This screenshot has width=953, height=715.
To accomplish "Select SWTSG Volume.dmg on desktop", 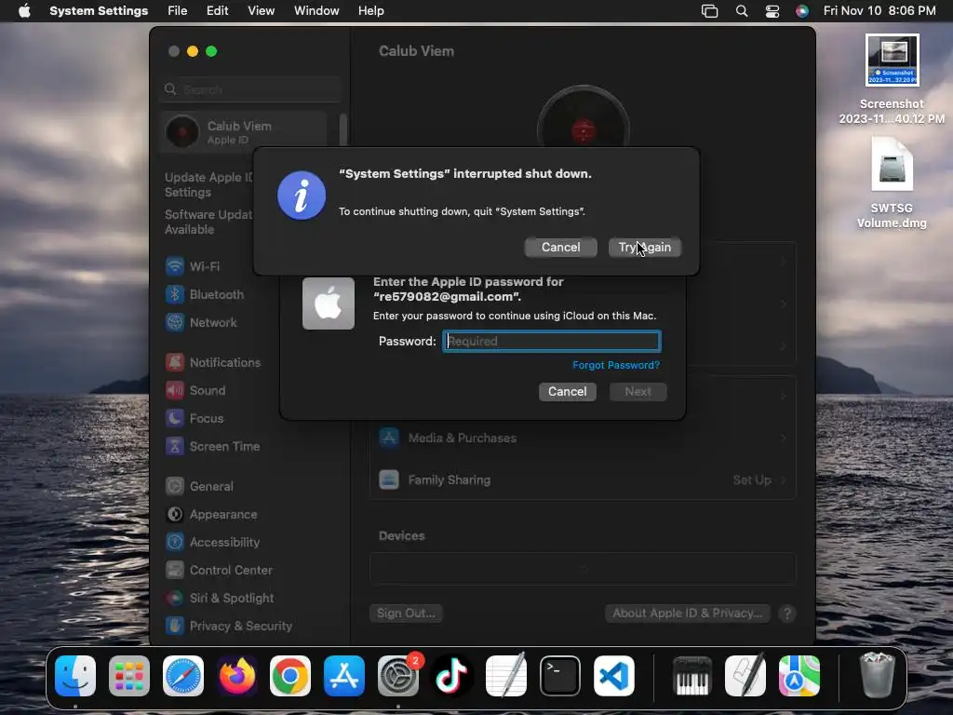I will click(x=893, y=182).
